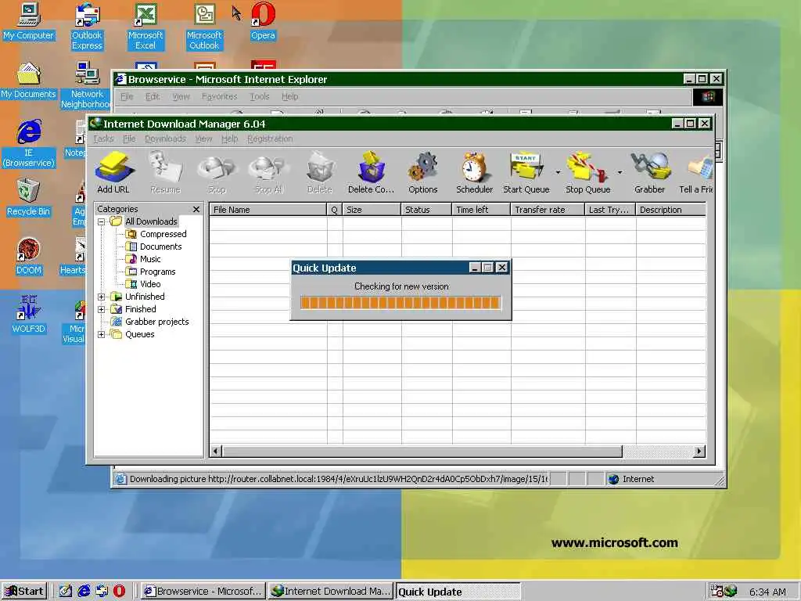801x601 pixels.
Task: Open the File menu in IDM
Action: tap(129, 139)
